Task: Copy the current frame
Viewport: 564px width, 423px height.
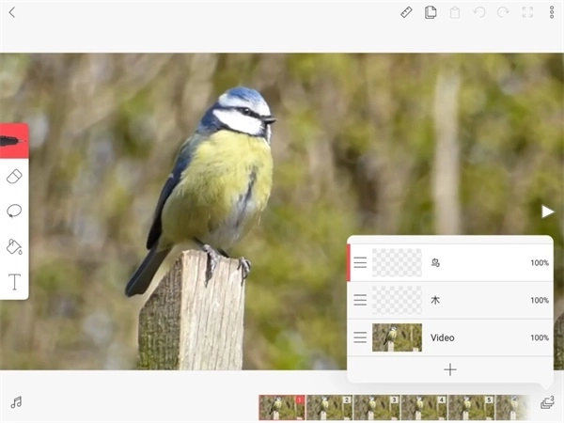Action: 431,12
